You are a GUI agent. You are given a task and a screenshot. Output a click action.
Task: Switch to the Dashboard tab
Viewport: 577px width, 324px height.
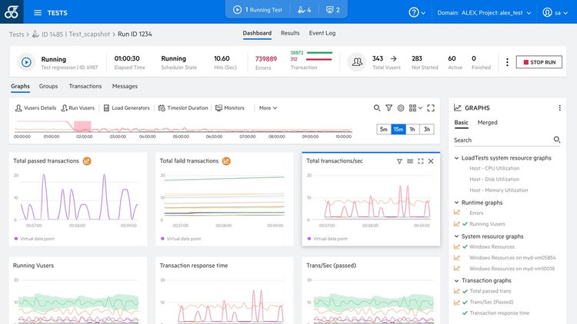coord(257,33)
